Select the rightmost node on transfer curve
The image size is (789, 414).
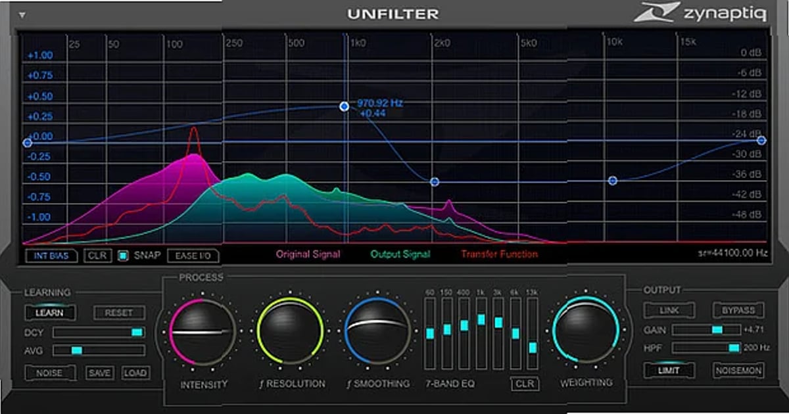[x=761, y=139]
